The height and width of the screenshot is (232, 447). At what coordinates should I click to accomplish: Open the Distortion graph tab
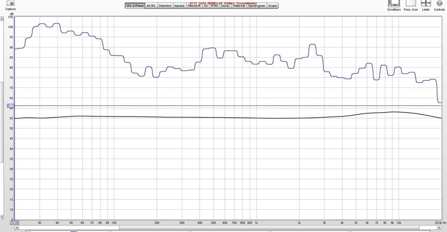click(x=165, y=6)
